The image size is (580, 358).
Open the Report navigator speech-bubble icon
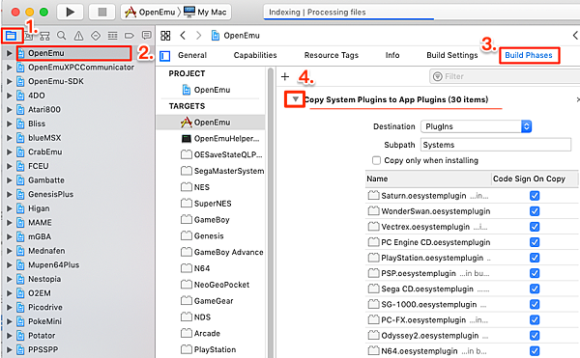147,36
